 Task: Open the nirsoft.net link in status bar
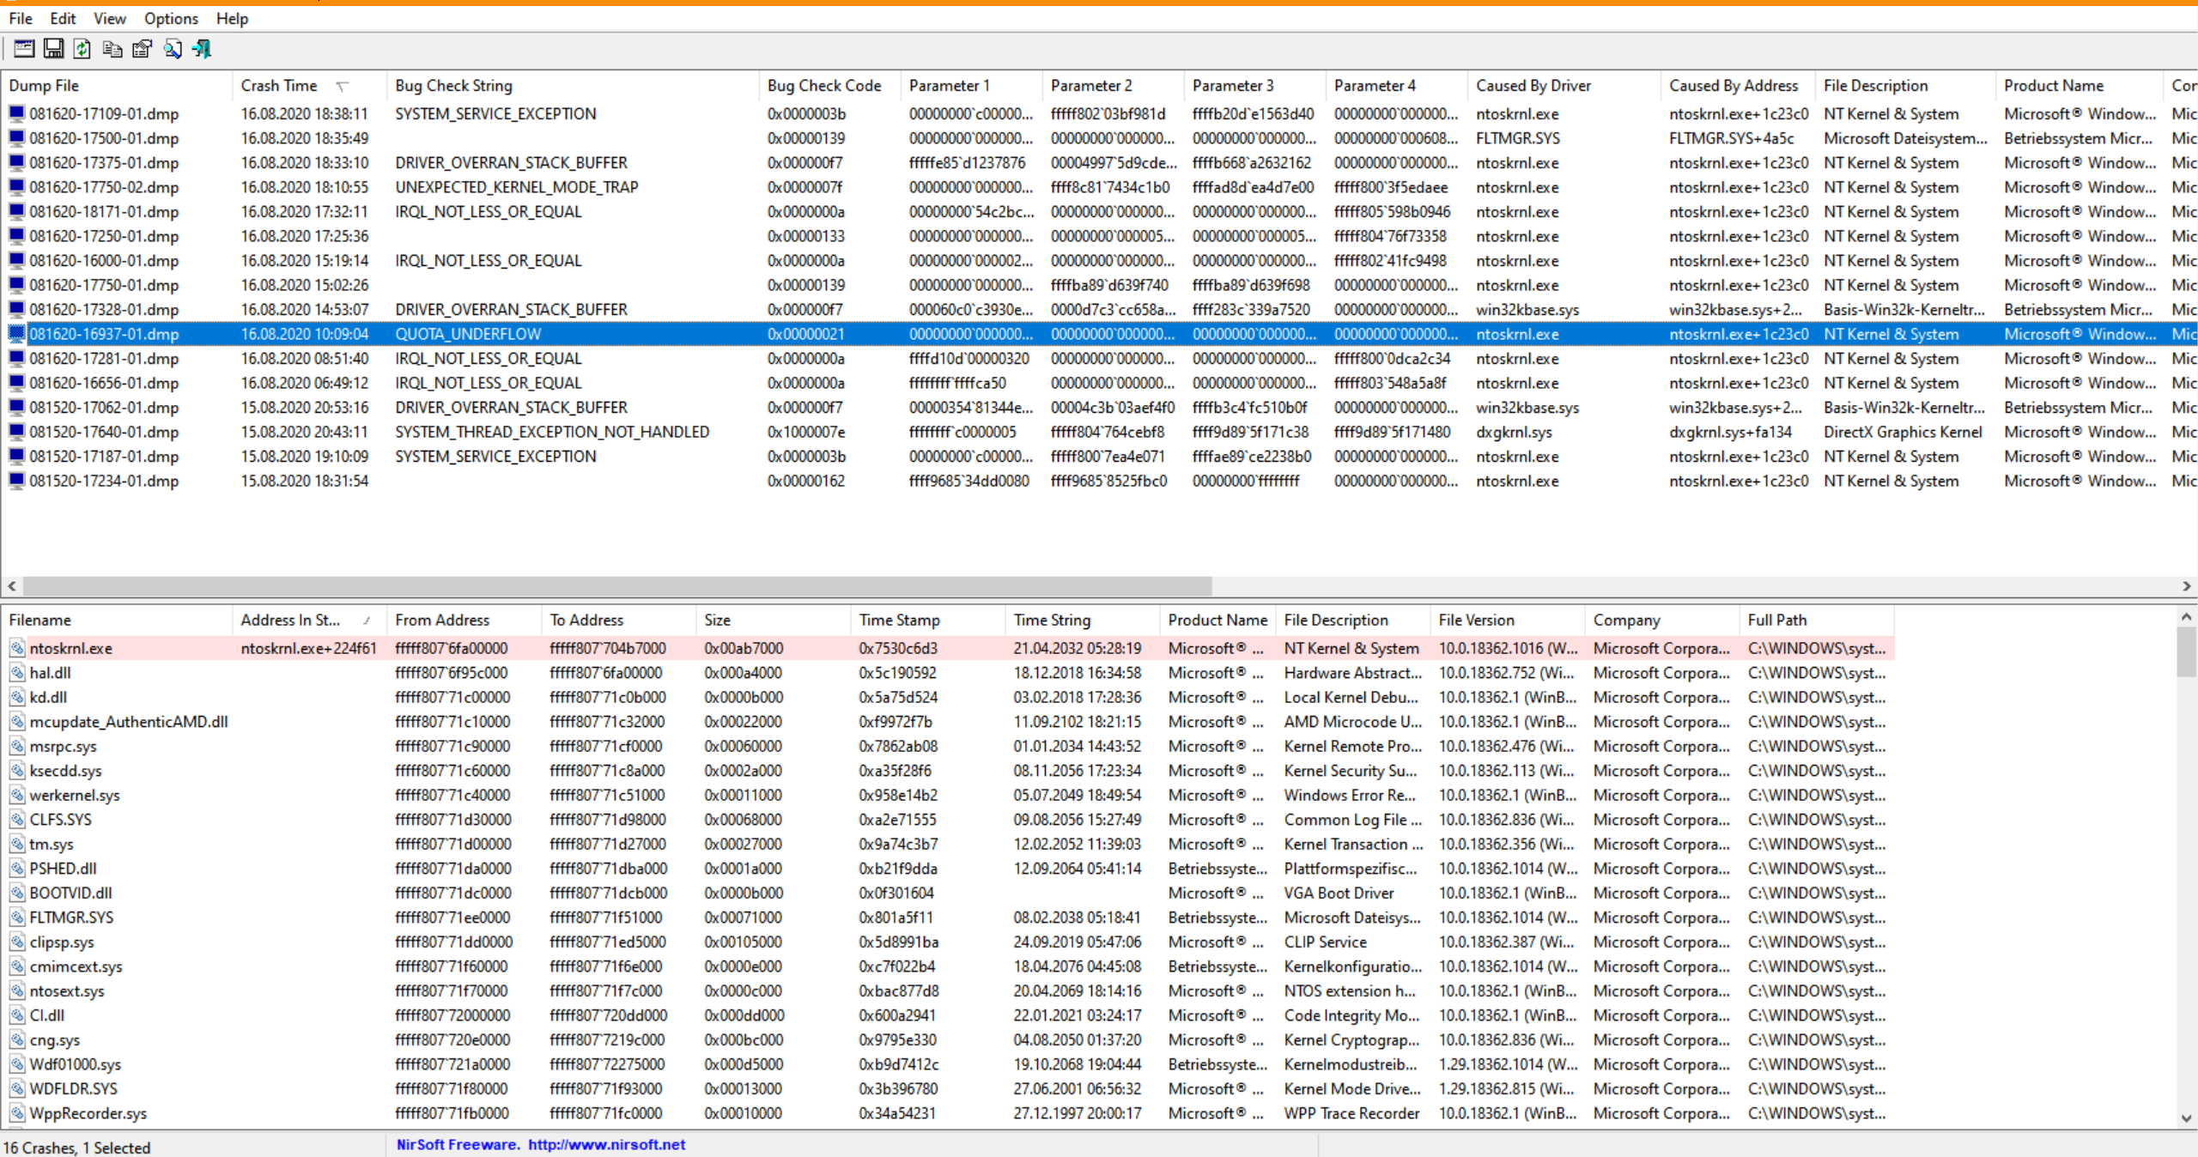[606, 1145]
